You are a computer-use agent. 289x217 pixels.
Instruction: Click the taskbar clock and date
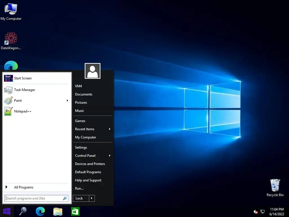[277, 212]
